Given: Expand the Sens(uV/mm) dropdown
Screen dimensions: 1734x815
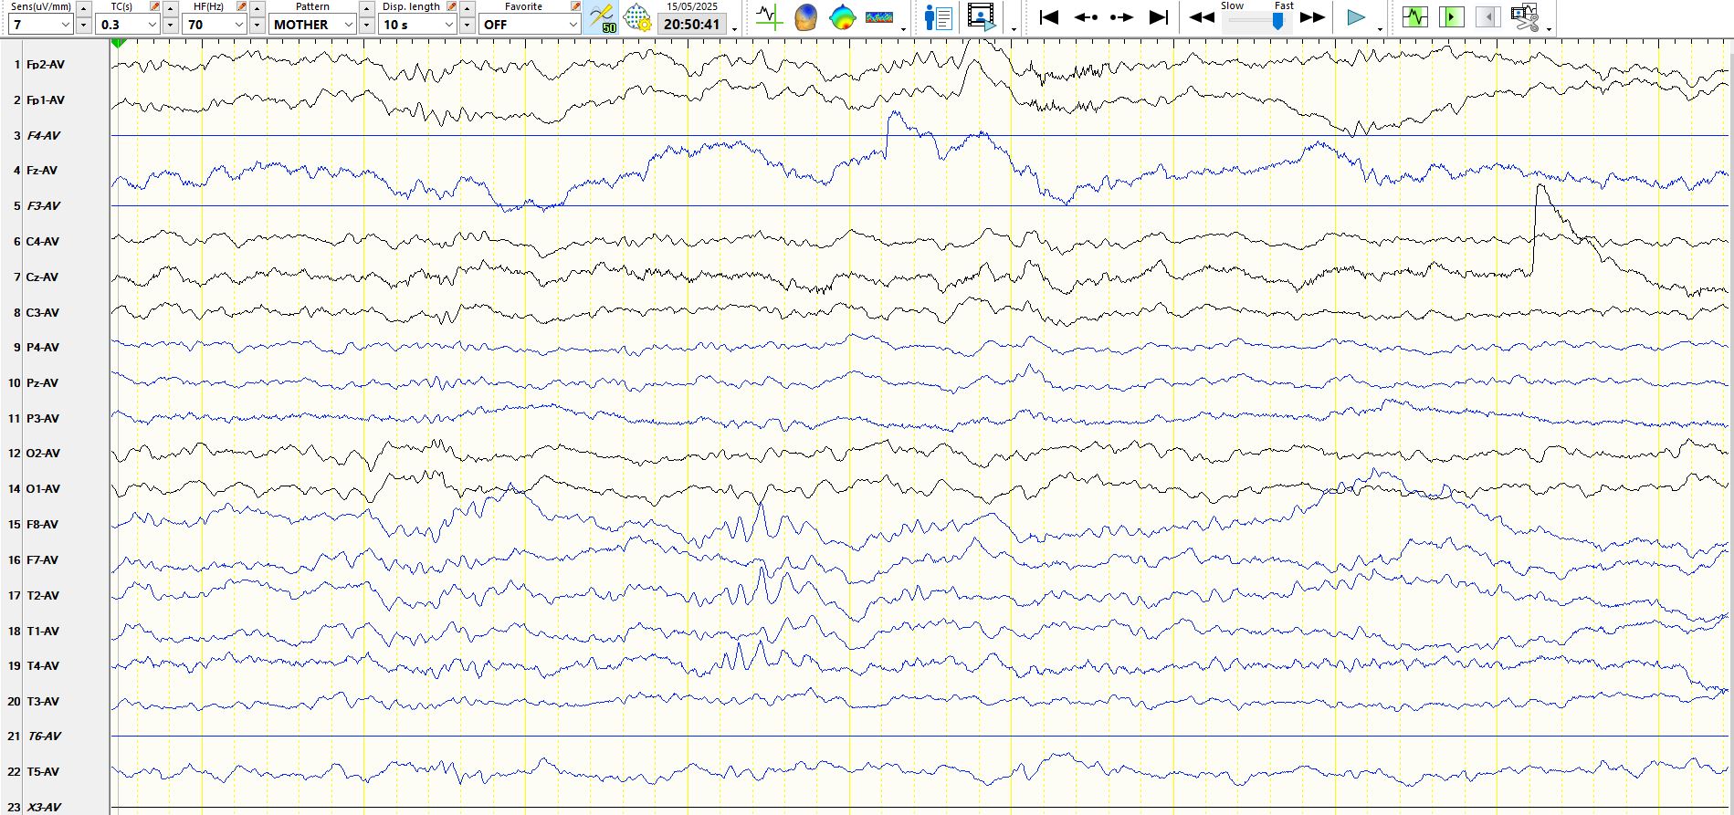Looking at the screenshot, I should 65,25.
